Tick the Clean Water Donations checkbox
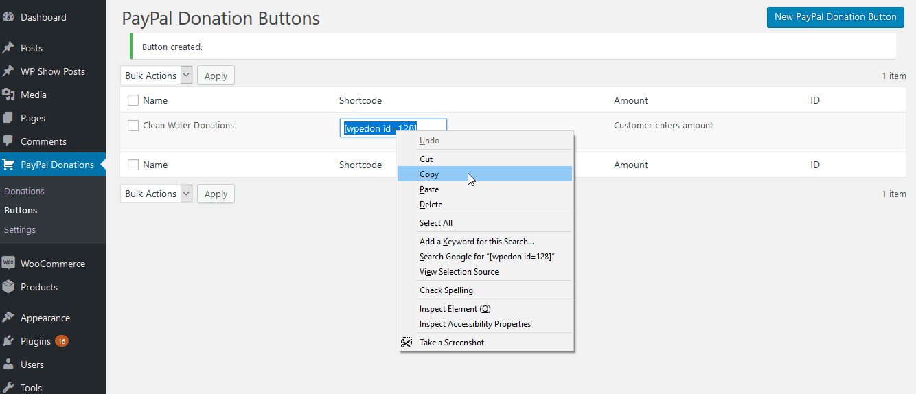The width and height of the screenshot is (916, 394). pos(133,126)
